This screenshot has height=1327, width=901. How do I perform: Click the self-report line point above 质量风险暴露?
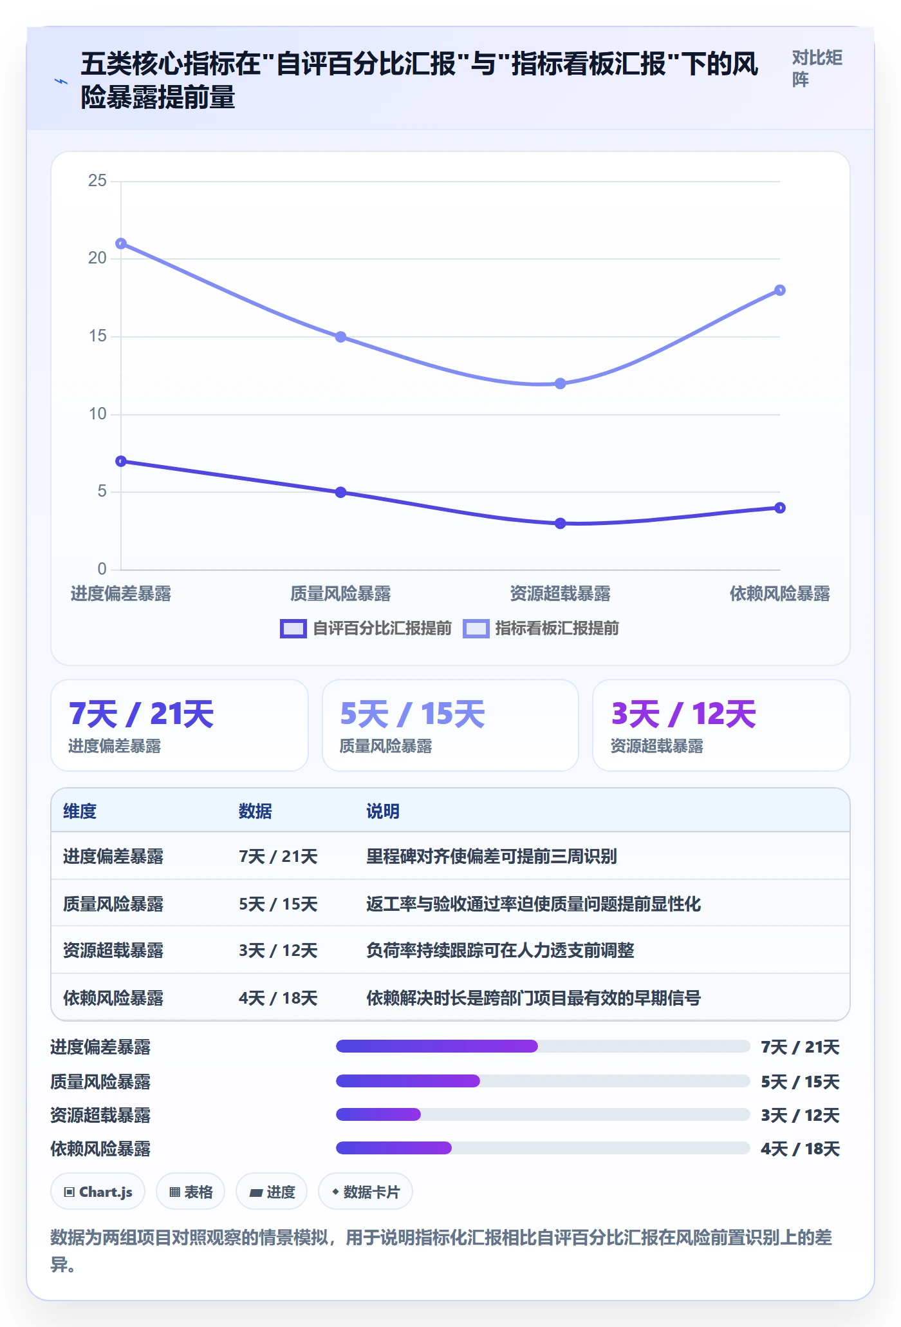pos(340,492)
